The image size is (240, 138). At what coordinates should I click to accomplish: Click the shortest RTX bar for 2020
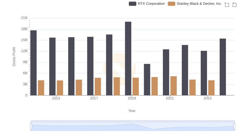click(147, 80)
